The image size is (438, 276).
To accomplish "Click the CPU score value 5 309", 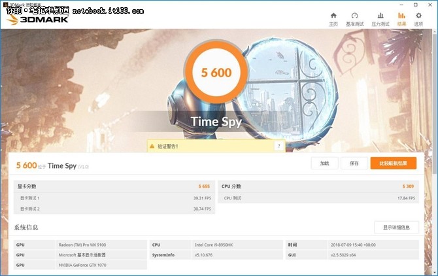I will click(408, 186).
